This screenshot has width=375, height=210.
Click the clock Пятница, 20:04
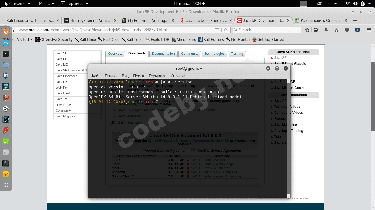187,4
